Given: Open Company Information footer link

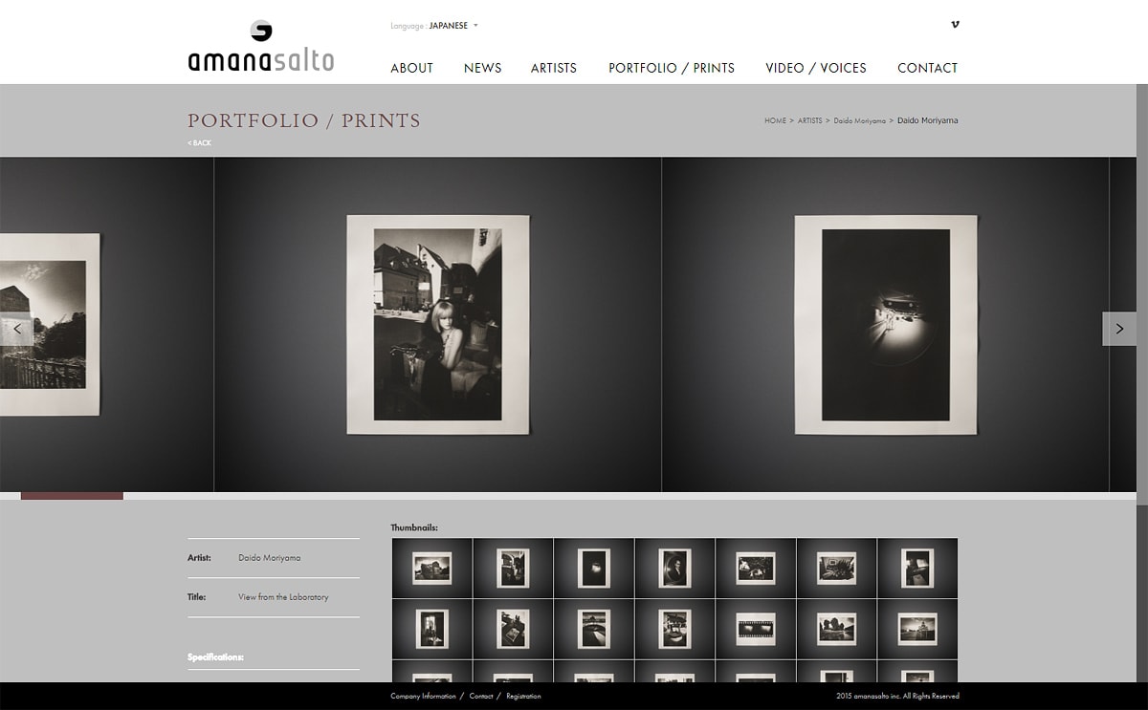Looking at the screenshot, I should (423, 697).
